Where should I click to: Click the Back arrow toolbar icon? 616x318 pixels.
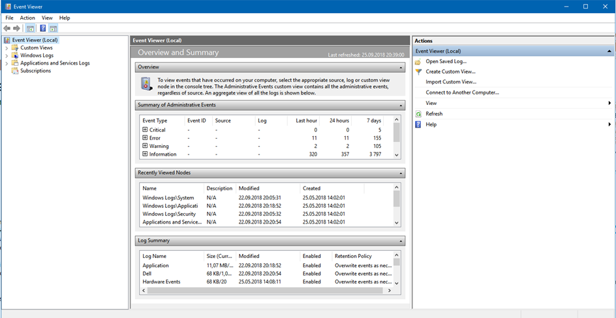(x=7, y=29)
